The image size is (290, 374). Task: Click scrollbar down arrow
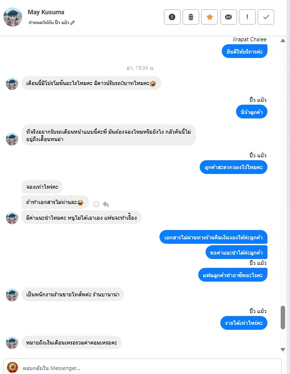(x=283, y=349)
